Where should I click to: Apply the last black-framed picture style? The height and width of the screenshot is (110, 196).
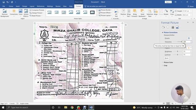(x=92, y=12)
